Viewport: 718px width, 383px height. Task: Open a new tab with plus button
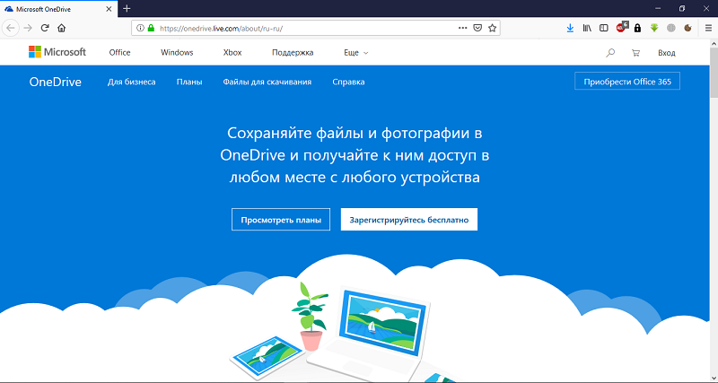pyautogui.click(x=127, y=8)
